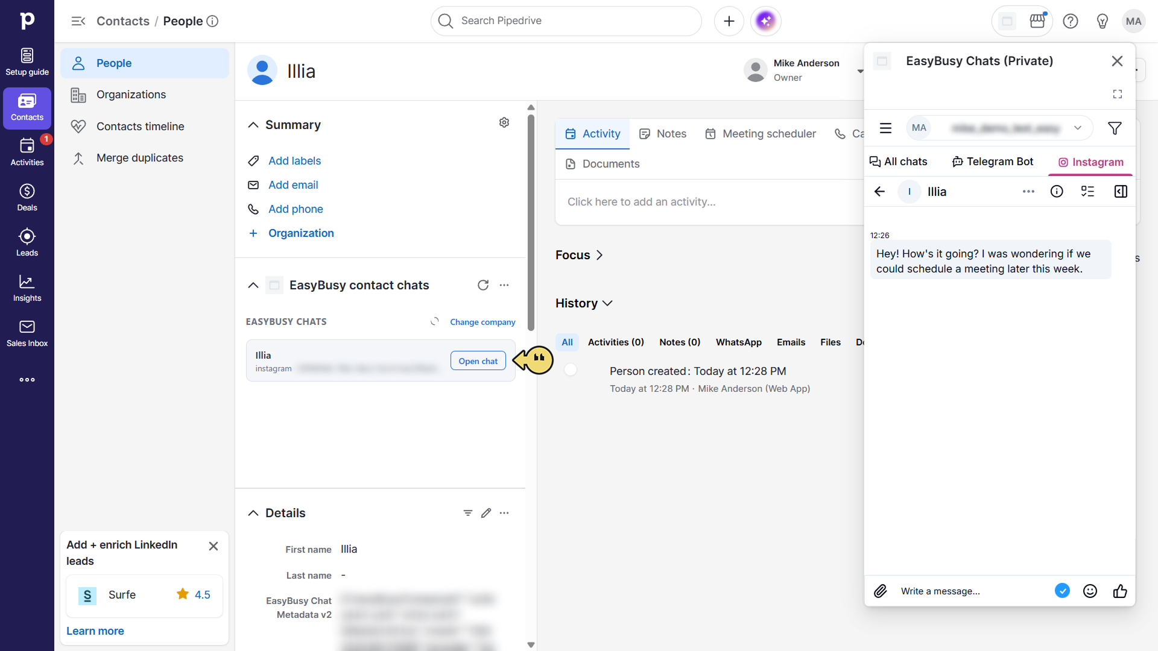This screenshot has height=651, width=1158.
Task: Switch to the Notes tab
Action: click(x=663, y=134)
